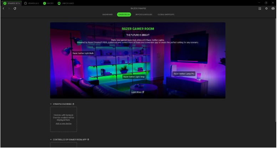
Task: Refresh using the circular arrow icon
Action: click(x=15, y=9)
